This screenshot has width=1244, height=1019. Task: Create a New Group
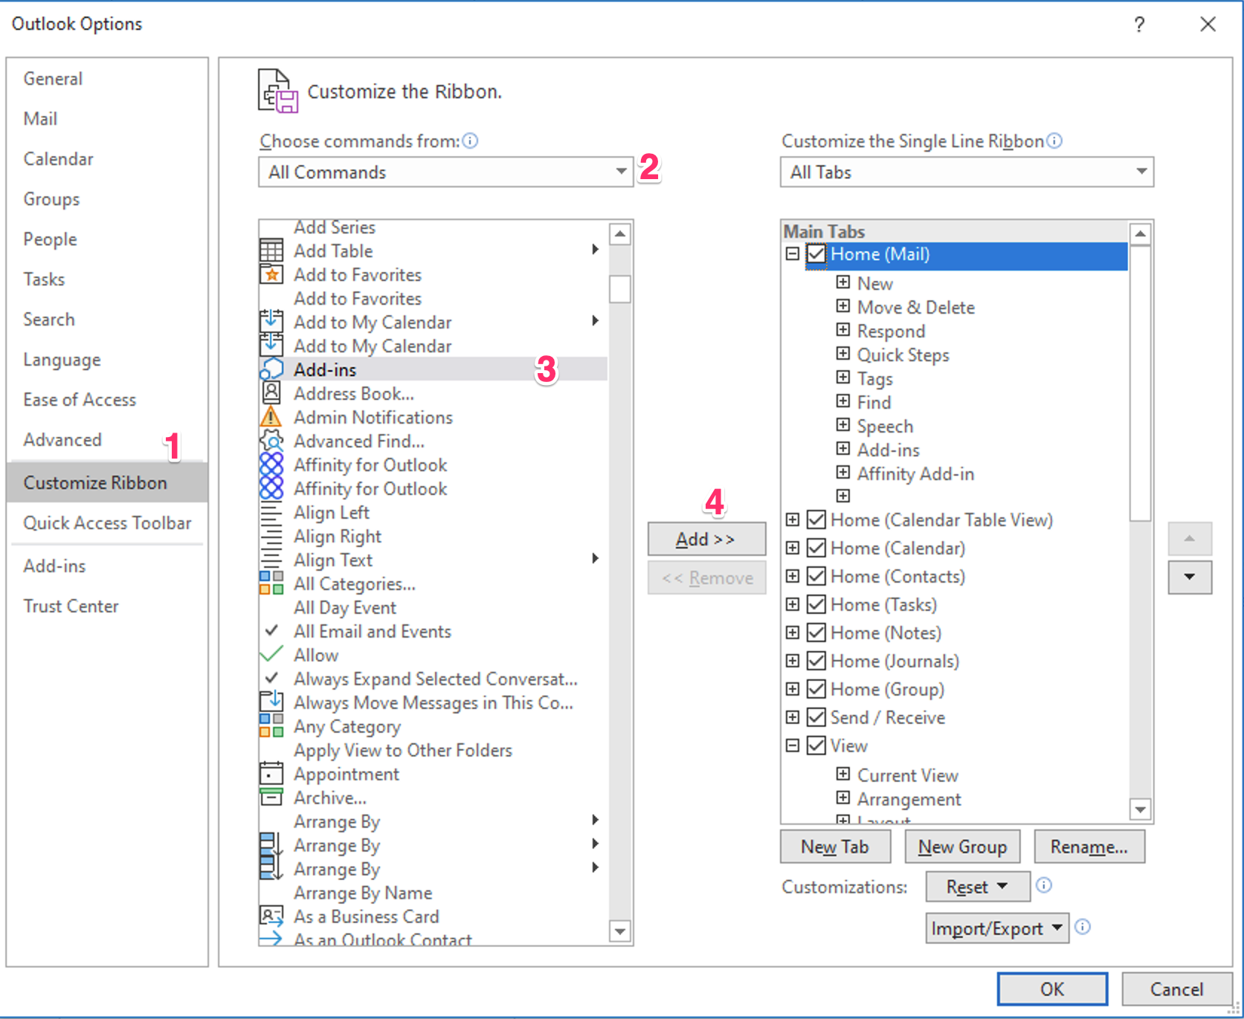click(x=962, y=847)
